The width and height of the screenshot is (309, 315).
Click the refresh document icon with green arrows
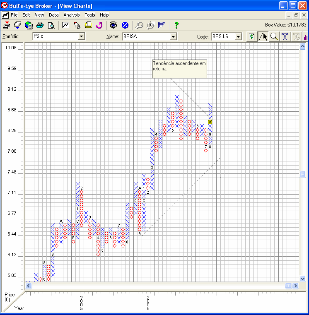[x=251, y=37]
